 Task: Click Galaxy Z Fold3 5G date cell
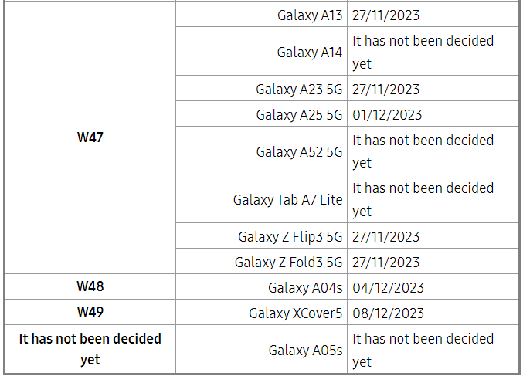[433, 261]
